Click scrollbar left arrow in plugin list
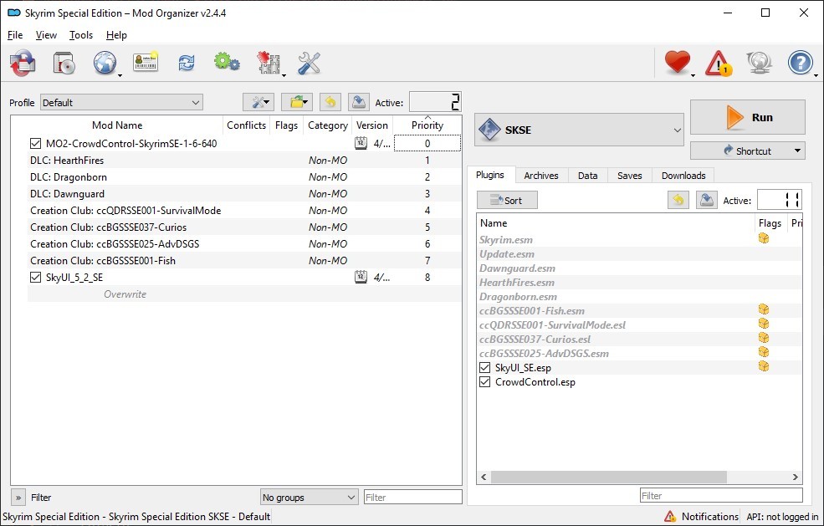Image resolution: width=824 pixels, height=526 pixels. (484, 477)
